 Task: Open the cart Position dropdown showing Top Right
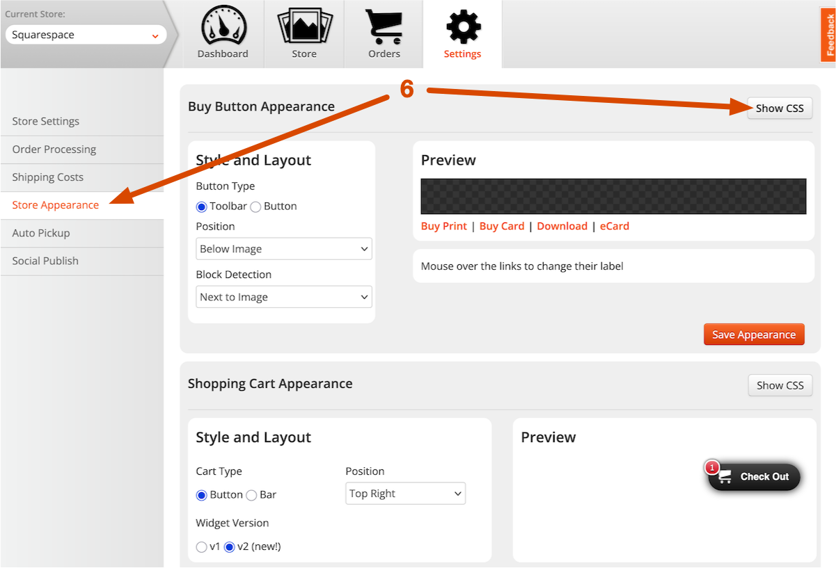click(406, 494)
